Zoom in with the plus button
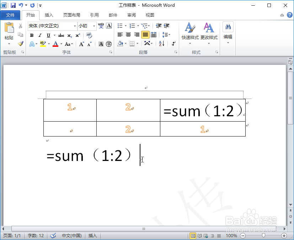 coord(284,236)
